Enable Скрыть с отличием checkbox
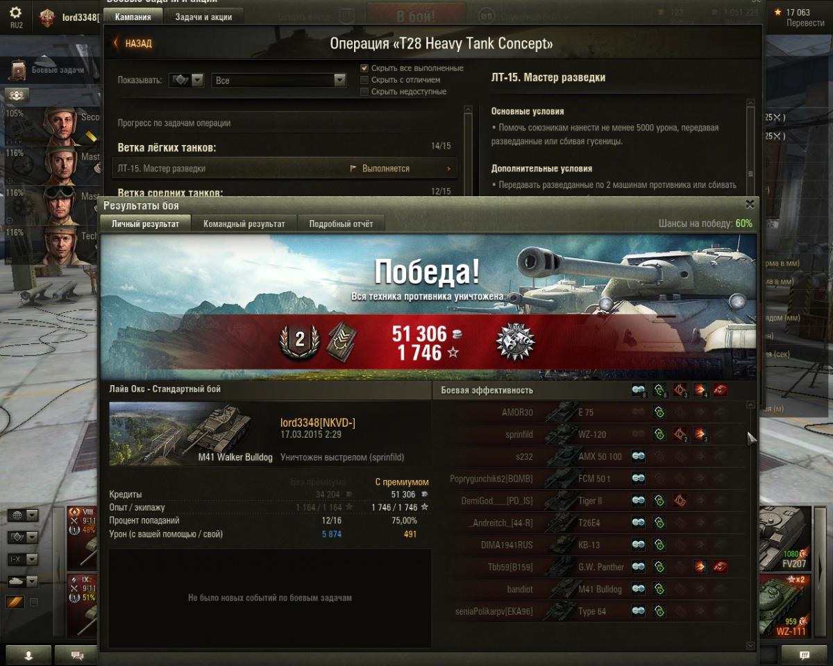Screen dimensions: 833x666 [364, 80]
